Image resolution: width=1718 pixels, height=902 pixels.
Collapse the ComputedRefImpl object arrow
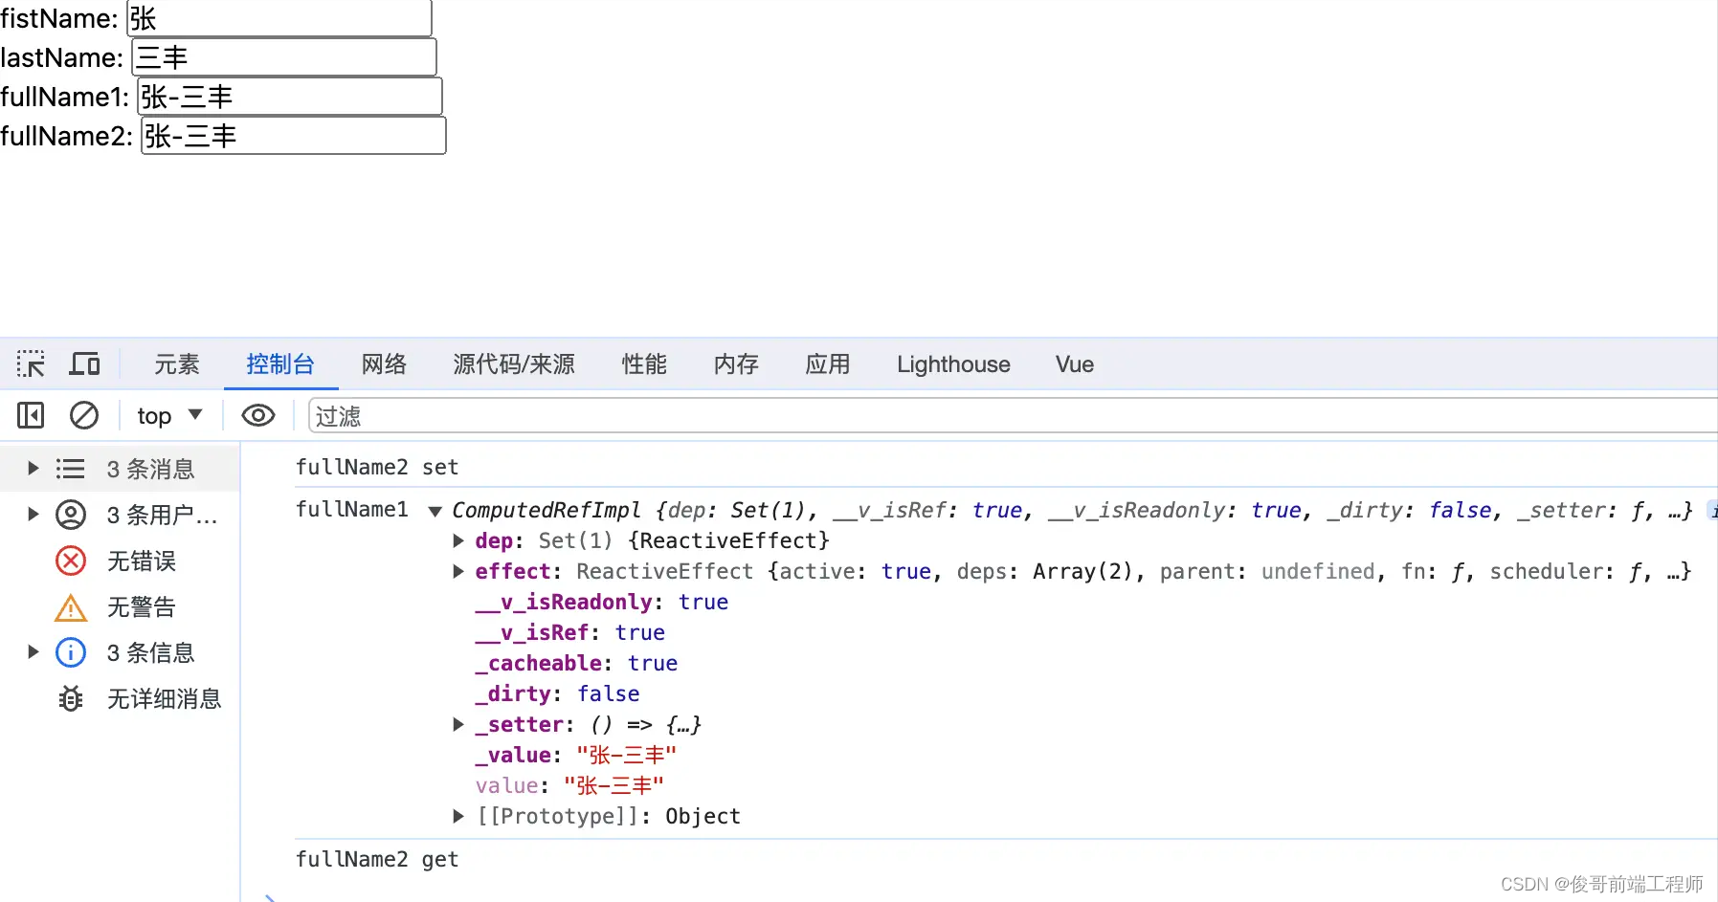(x=435, y=511)
